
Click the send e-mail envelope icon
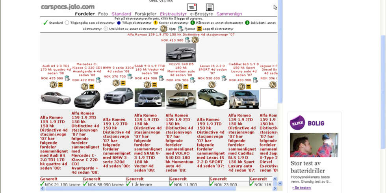[x=192, y=7]
